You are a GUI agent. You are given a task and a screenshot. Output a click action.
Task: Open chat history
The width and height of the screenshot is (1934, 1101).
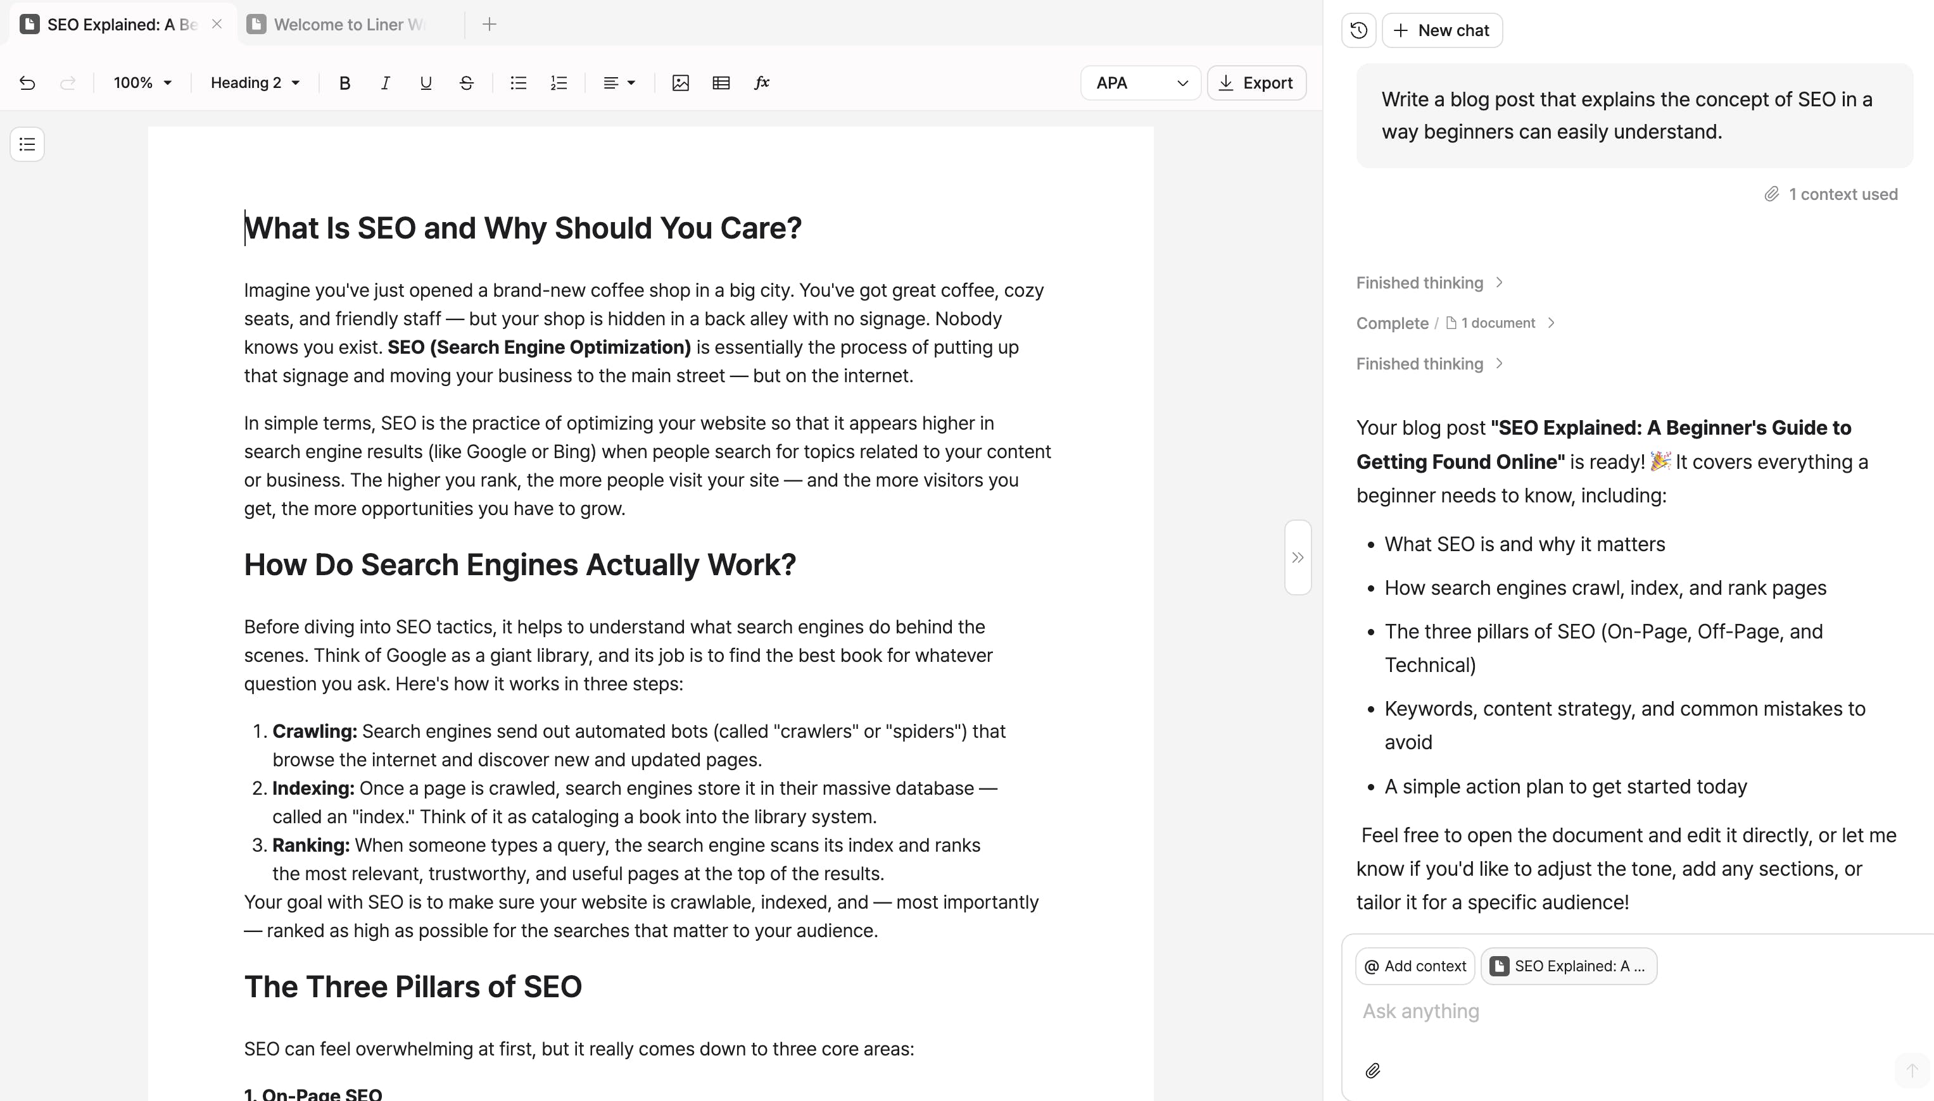(x=1359, y=30)
